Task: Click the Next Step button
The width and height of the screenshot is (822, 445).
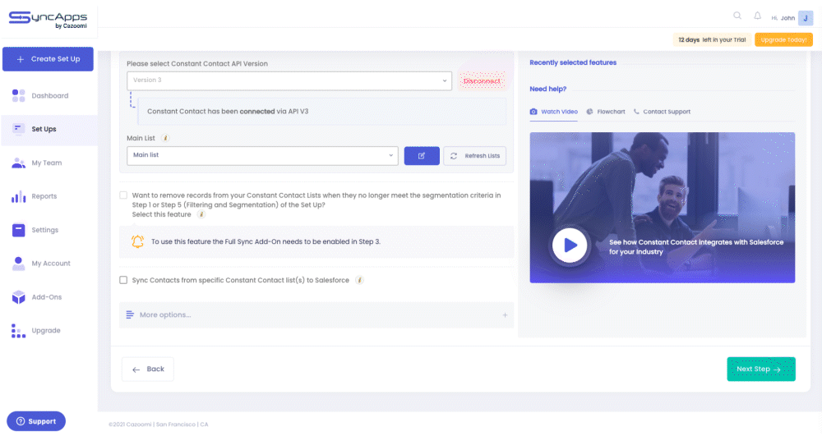Action: pyautogui.click(x=760, y=369)
